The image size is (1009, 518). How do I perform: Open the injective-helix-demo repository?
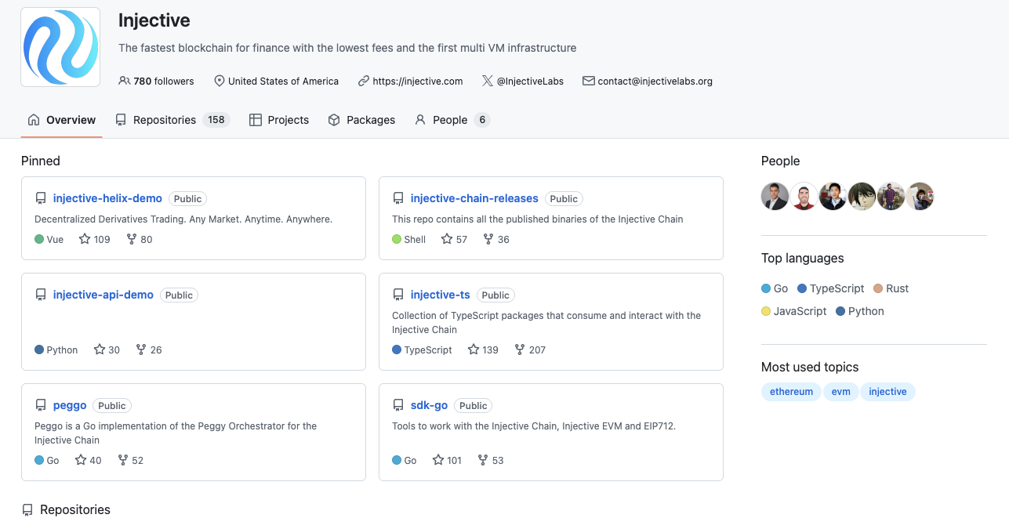tap(107, 198)
